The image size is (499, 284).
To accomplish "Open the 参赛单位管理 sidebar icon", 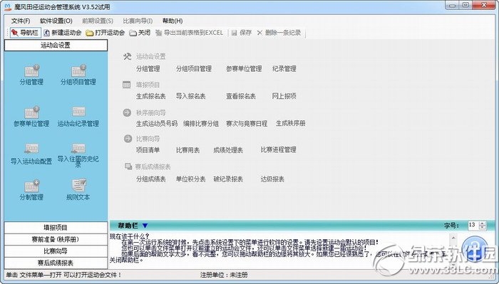I will coord(31,117).
